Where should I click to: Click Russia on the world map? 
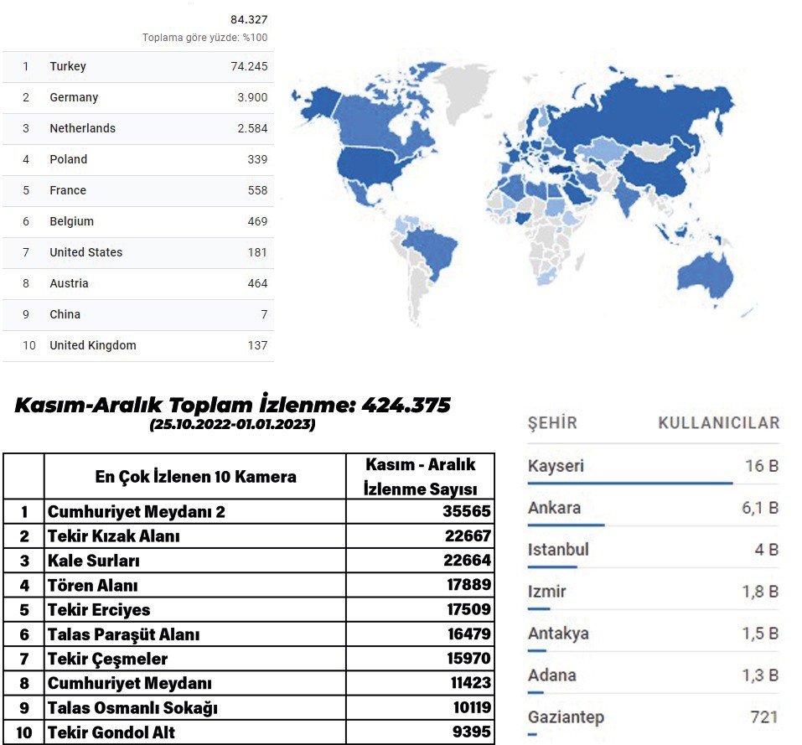(x=637, y=117)
